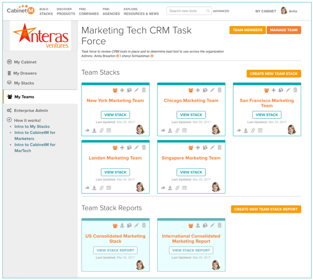Email admin Anita Brearton via envelope icon

tap(118, 56)
